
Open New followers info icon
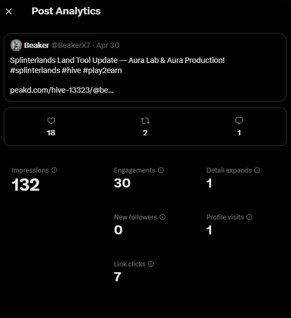pyautogui.click(x=162, y=217)
